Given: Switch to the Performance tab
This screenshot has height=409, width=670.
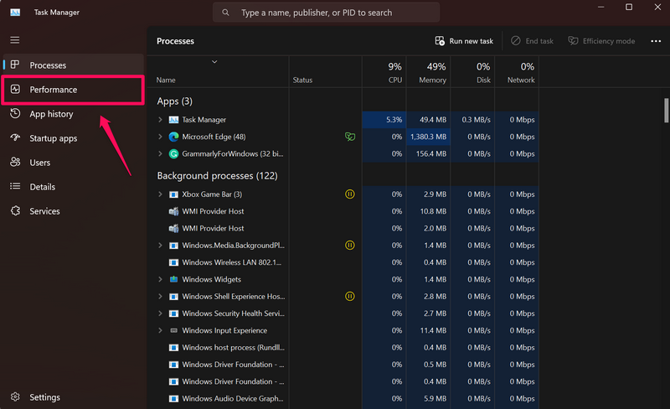Looking at the screenshot, I should click(x=53, y=90).
